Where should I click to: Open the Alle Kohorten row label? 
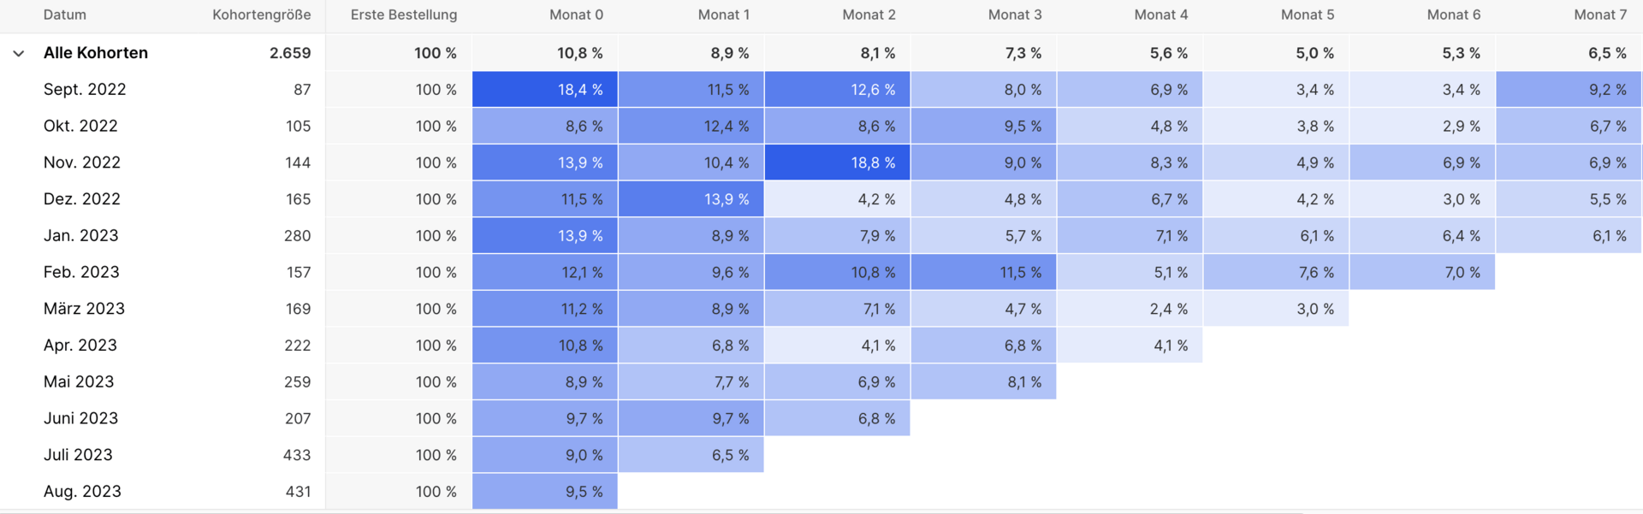click(x=96, y=53)
